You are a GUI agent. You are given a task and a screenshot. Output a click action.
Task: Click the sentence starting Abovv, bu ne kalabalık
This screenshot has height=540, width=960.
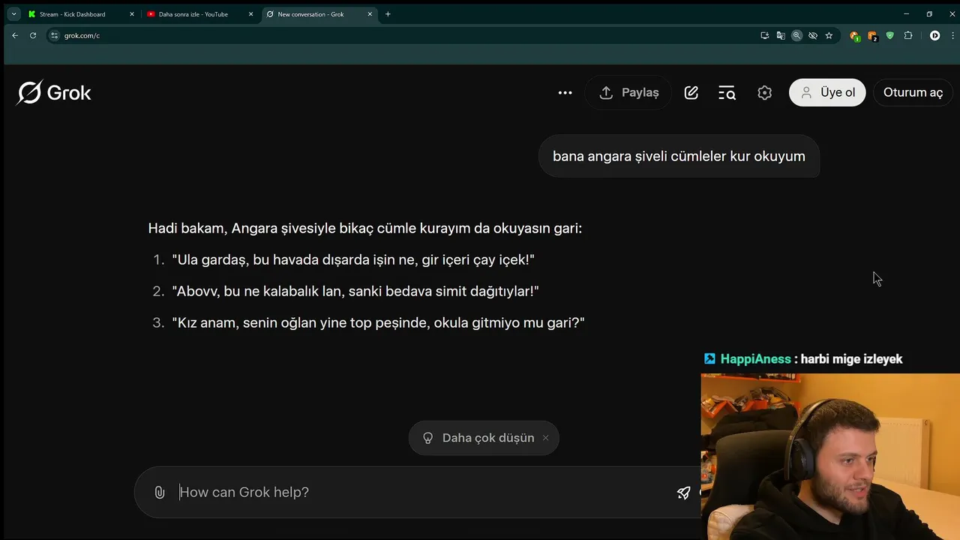click(355, 291)
